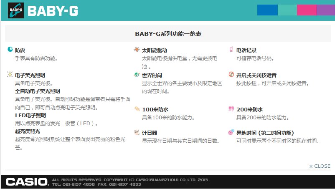
Task: Click the 200米防水 water resistance icon
Action: [231, 109]
